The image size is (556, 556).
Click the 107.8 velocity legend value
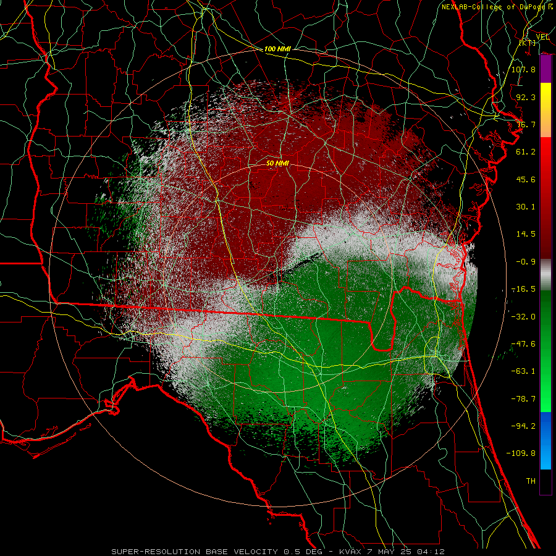tap(523, 69)
